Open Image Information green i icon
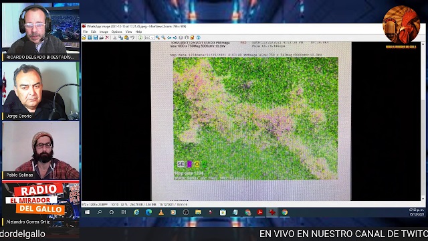 (140, 37)
